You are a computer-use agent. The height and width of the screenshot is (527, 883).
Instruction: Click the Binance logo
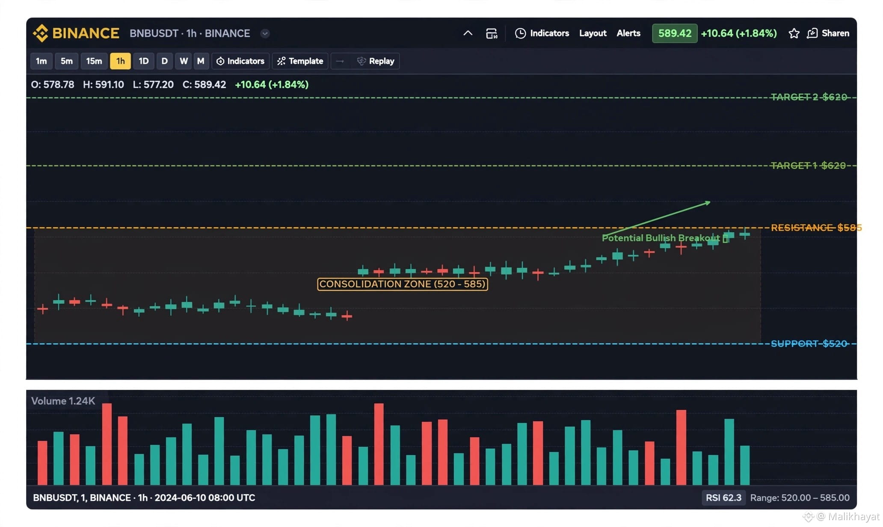[76, 33]
